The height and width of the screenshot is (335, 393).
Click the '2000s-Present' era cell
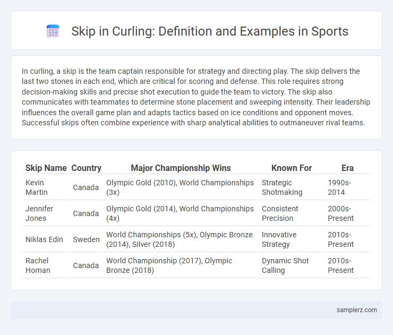(347, 213)
